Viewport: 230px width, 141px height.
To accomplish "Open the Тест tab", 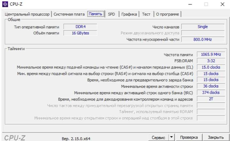I will click(146, 14).
